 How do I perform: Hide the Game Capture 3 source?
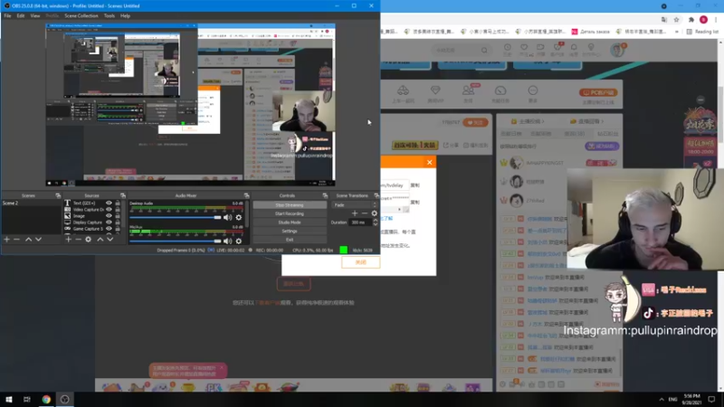pyautogui.click(x=109, y=229)
